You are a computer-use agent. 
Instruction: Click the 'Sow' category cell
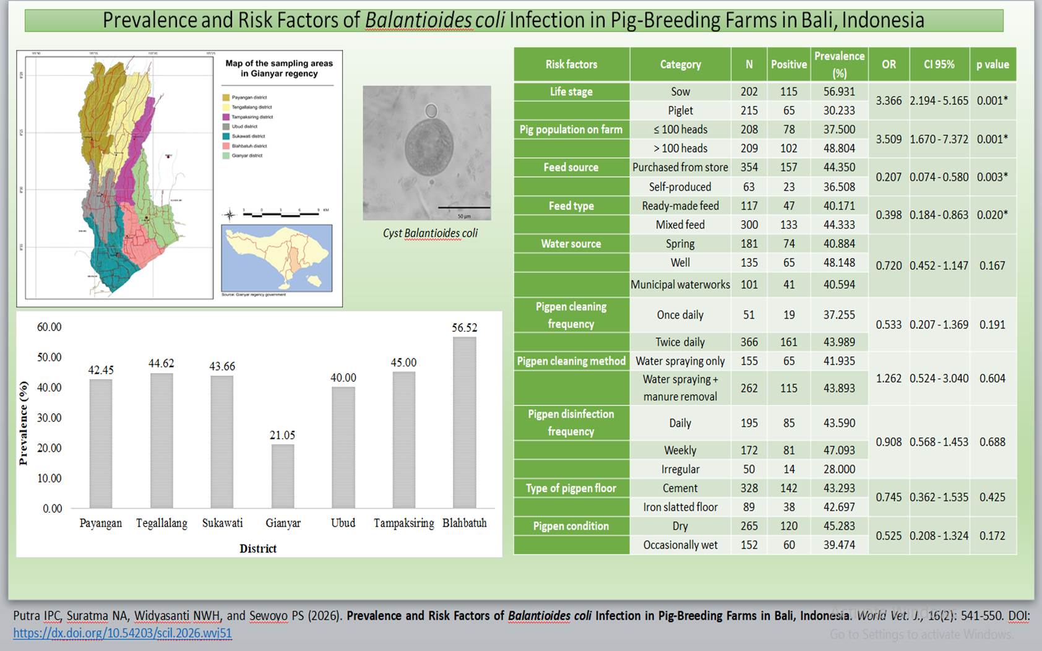[x=680, y=92]
